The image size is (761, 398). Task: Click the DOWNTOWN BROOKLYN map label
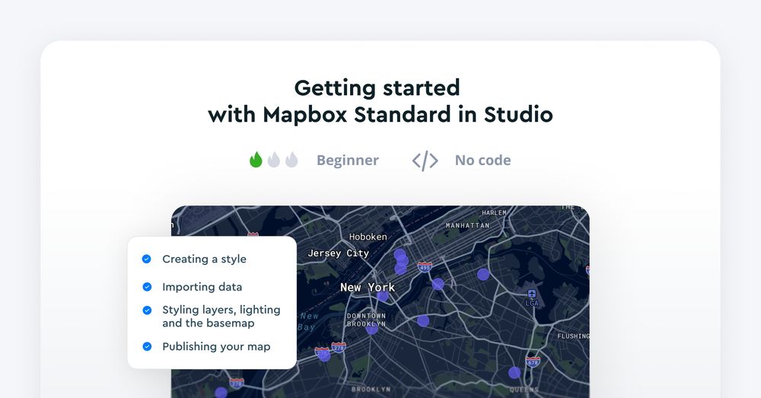[x=367, y=320]
